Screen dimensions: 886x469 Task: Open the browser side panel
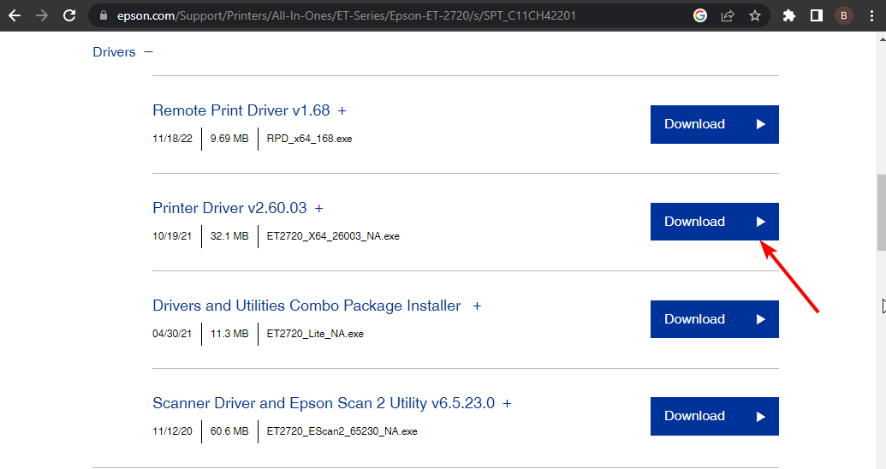click(817, 15)
